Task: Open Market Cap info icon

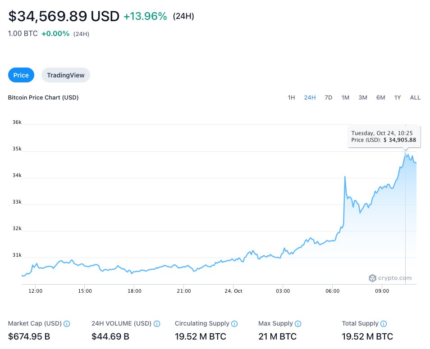Action: point(67,324)
